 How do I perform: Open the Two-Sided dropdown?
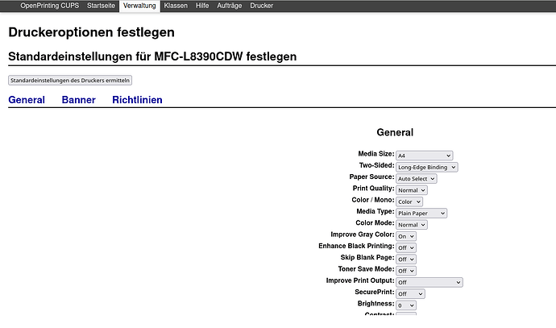coord(427,167)
